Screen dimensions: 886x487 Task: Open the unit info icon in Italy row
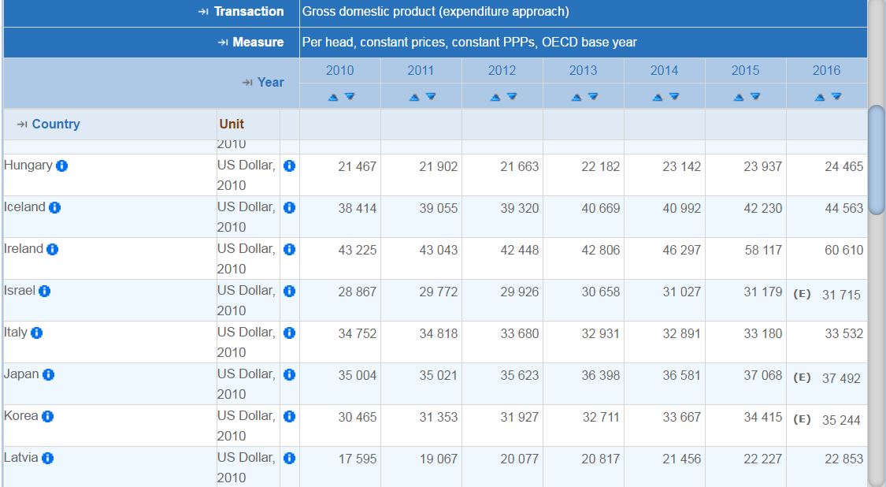click(x=289, y=333)
